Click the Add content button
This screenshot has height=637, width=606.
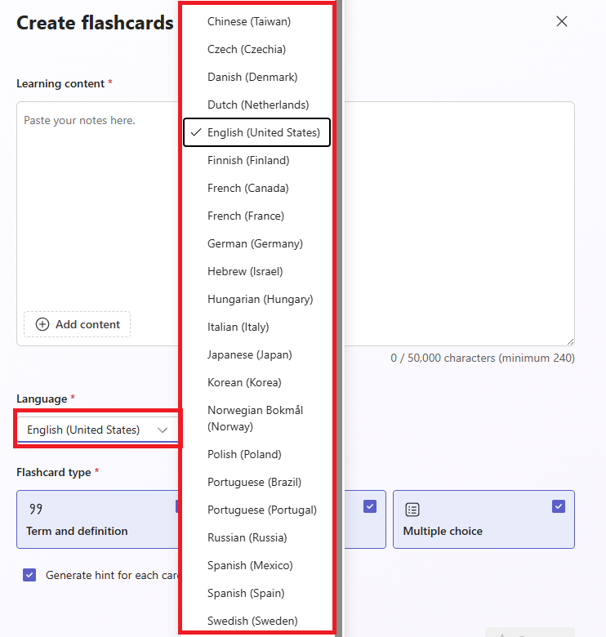pos(78,324)
